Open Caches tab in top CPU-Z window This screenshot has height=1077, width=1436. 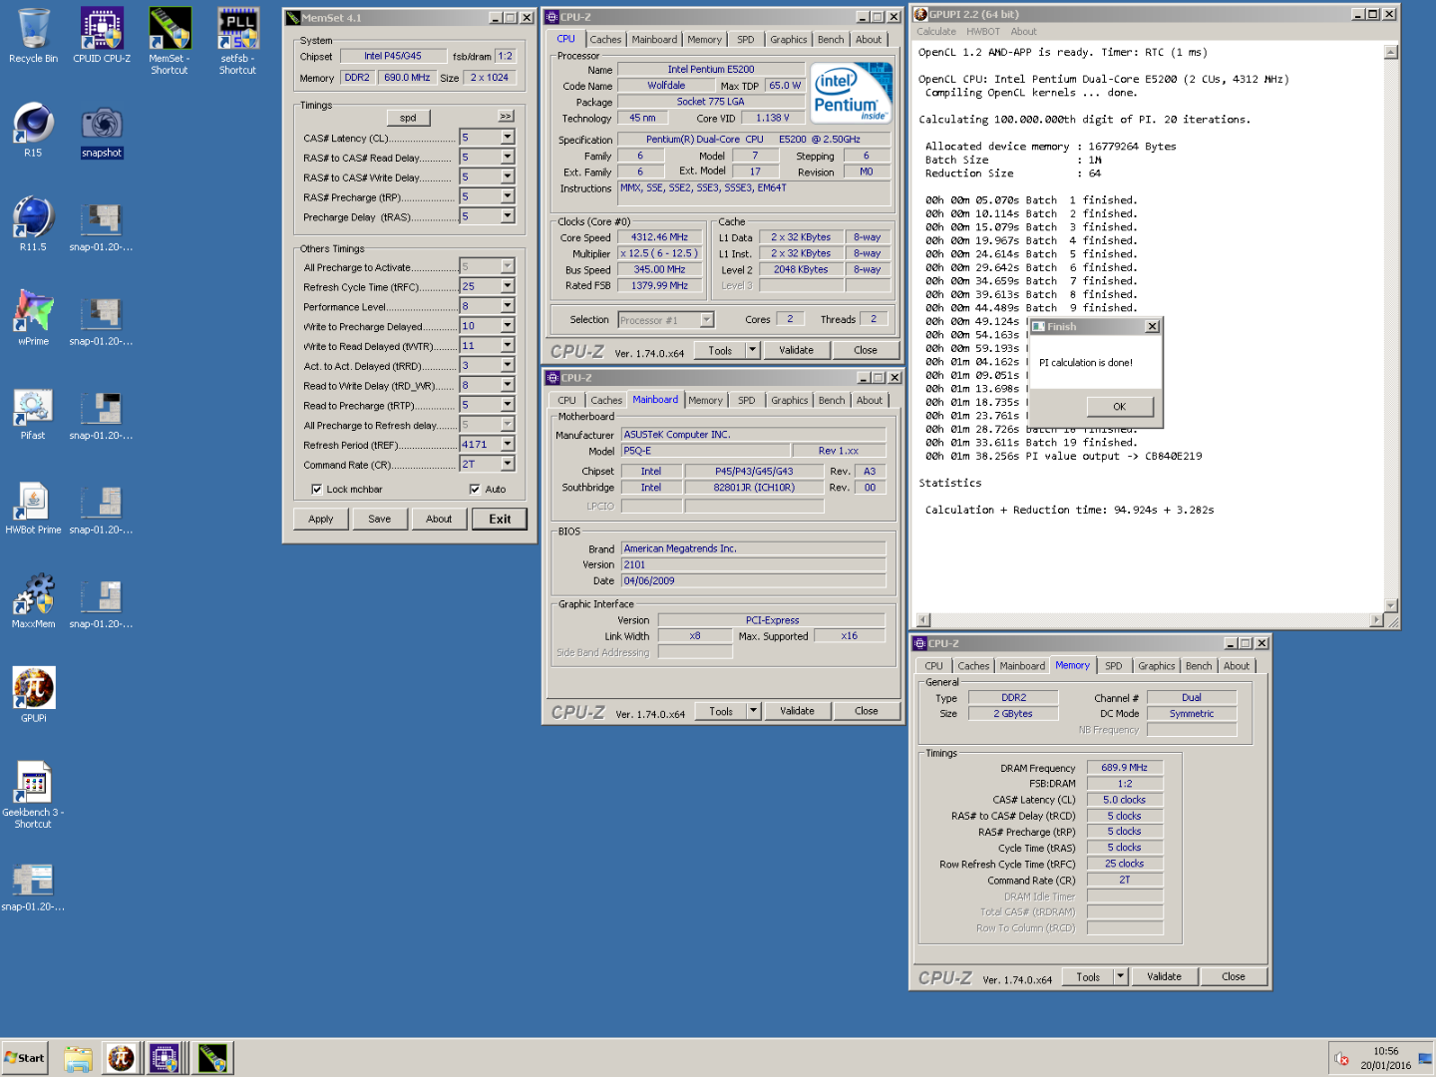[x=605, y=40]
